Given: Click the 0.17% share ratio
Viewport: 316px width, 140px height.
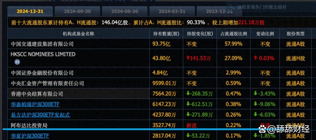Looking at the screenshot, I should point(234,136).
